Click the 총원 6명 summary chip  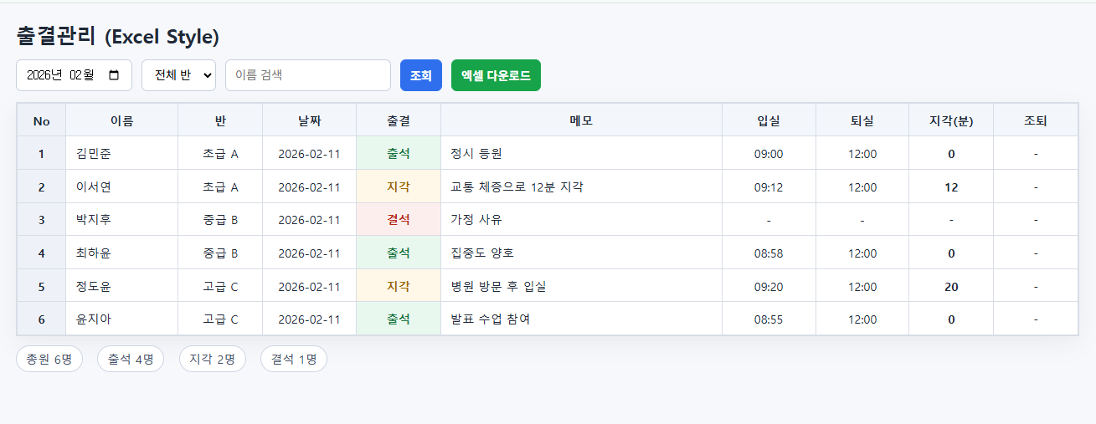[49, 360]
